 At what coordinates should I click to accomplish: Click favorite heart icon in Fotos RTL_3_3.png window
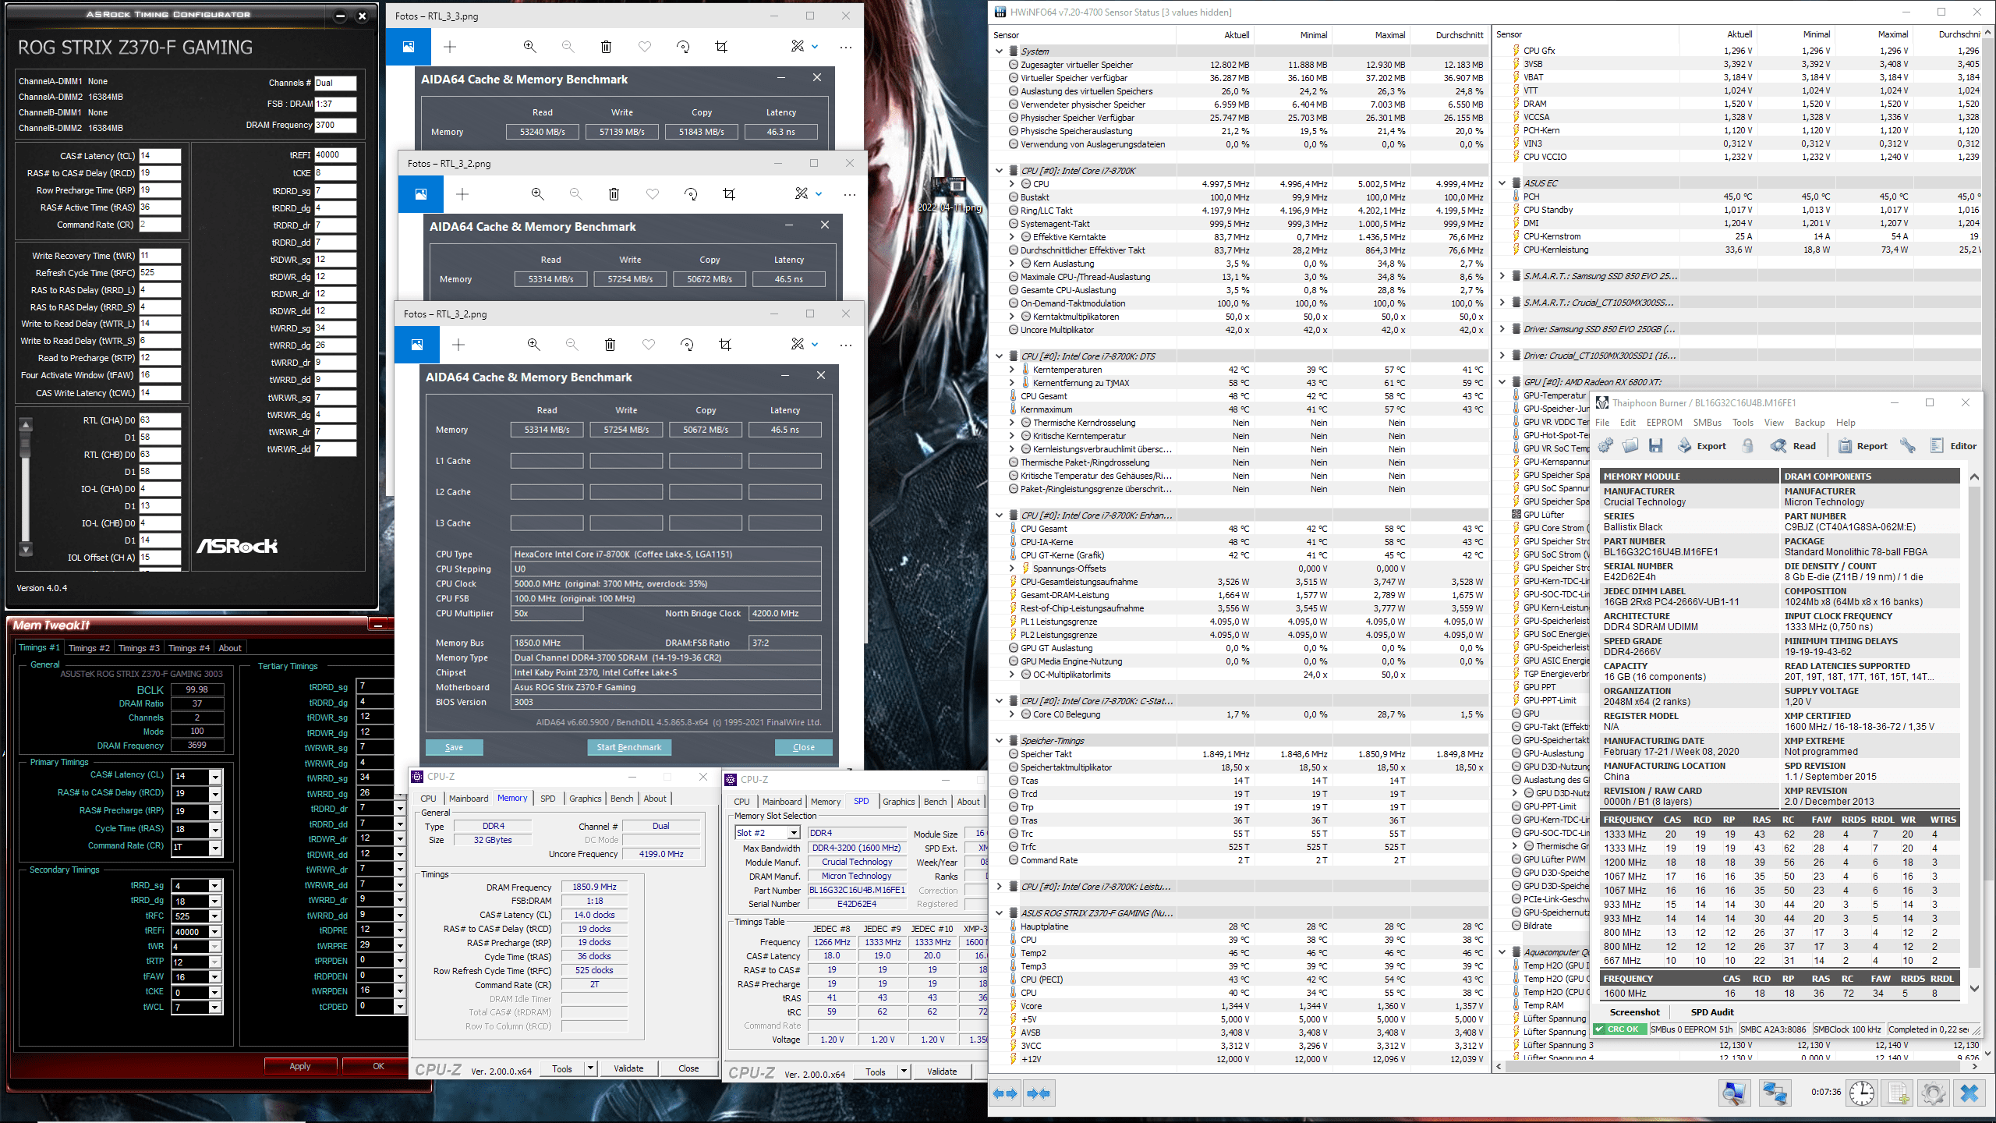[x=645, y=47]
